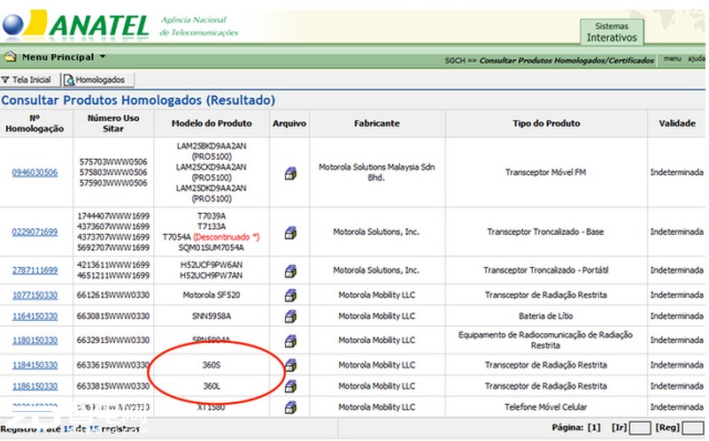Image resolution: width=709 pixels, height=441 pixels.
Task: Select the 360L model cell
Action: tap(212, 386)
